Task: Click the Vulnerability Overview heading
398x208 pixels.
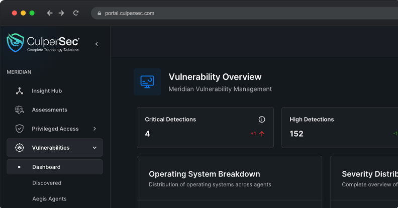Action: coord(215,77)
